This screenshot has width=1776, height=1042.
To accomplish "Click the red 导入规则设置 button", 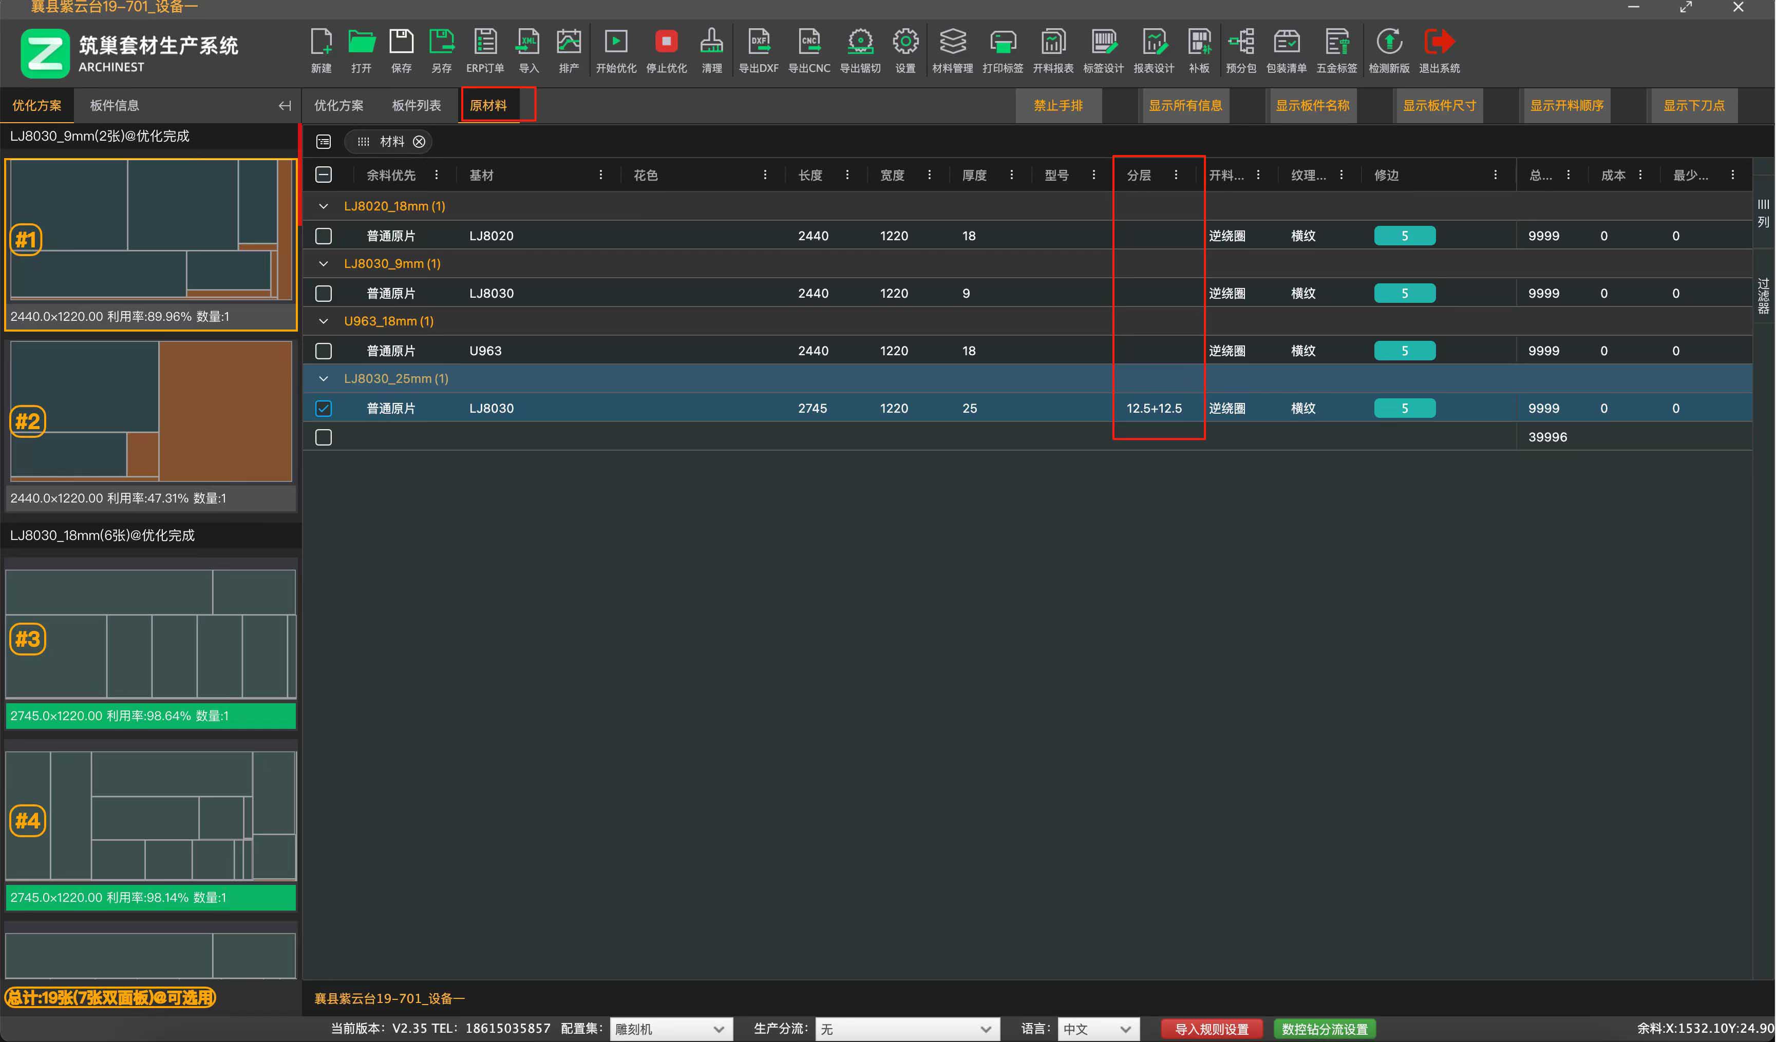I will [1211, 1029].
